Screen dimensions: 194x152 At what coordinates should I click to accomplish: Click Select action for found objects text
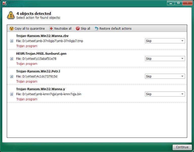click(38, 18)
